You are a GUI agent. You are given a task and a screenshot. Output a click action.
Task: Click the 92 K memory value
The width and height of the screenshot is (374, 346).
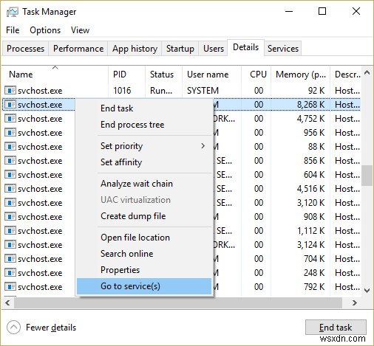(316, 91)
